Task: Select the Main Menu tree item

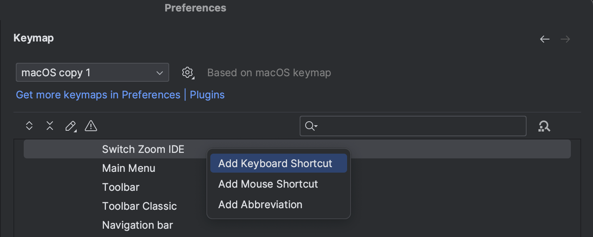Action: tap(128, 168)
